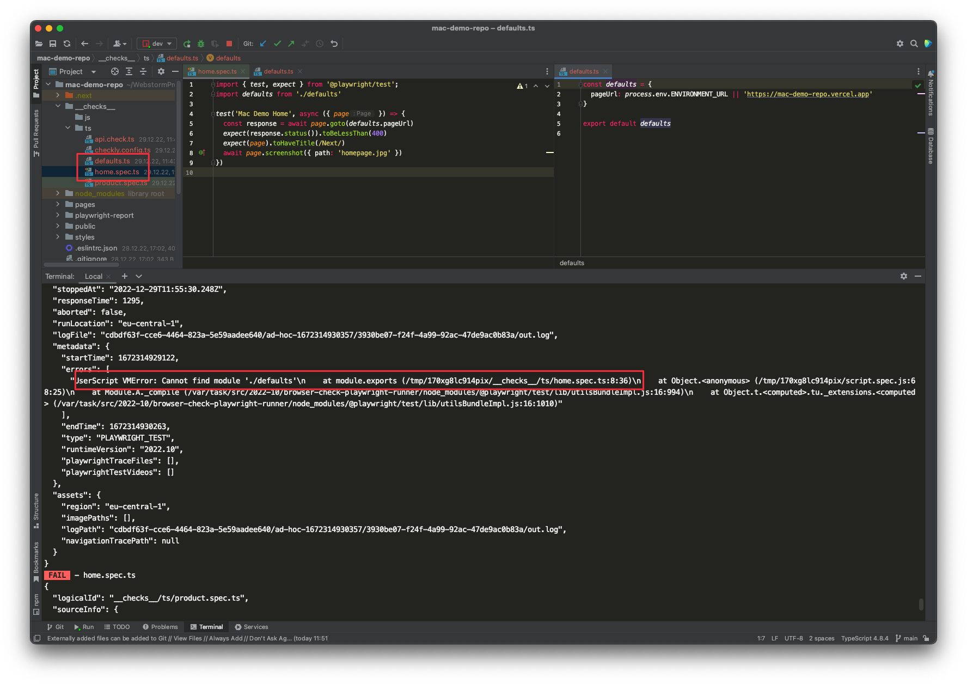This screenshot has height=684, width=967.
Task: Open Project panel options gear
Action: pyautogui.click(x=161, y=71)
